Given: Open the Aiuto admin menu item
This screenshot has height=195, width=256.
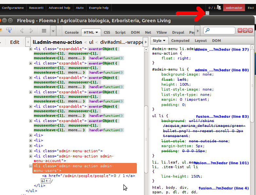Looking at the screenshot, I should pos(80,8).
